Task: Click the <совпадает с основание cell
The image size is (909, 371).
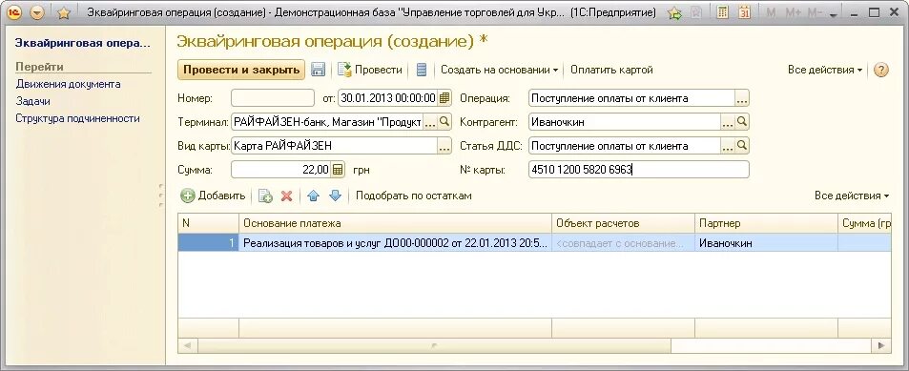Action: pos(623,243)
